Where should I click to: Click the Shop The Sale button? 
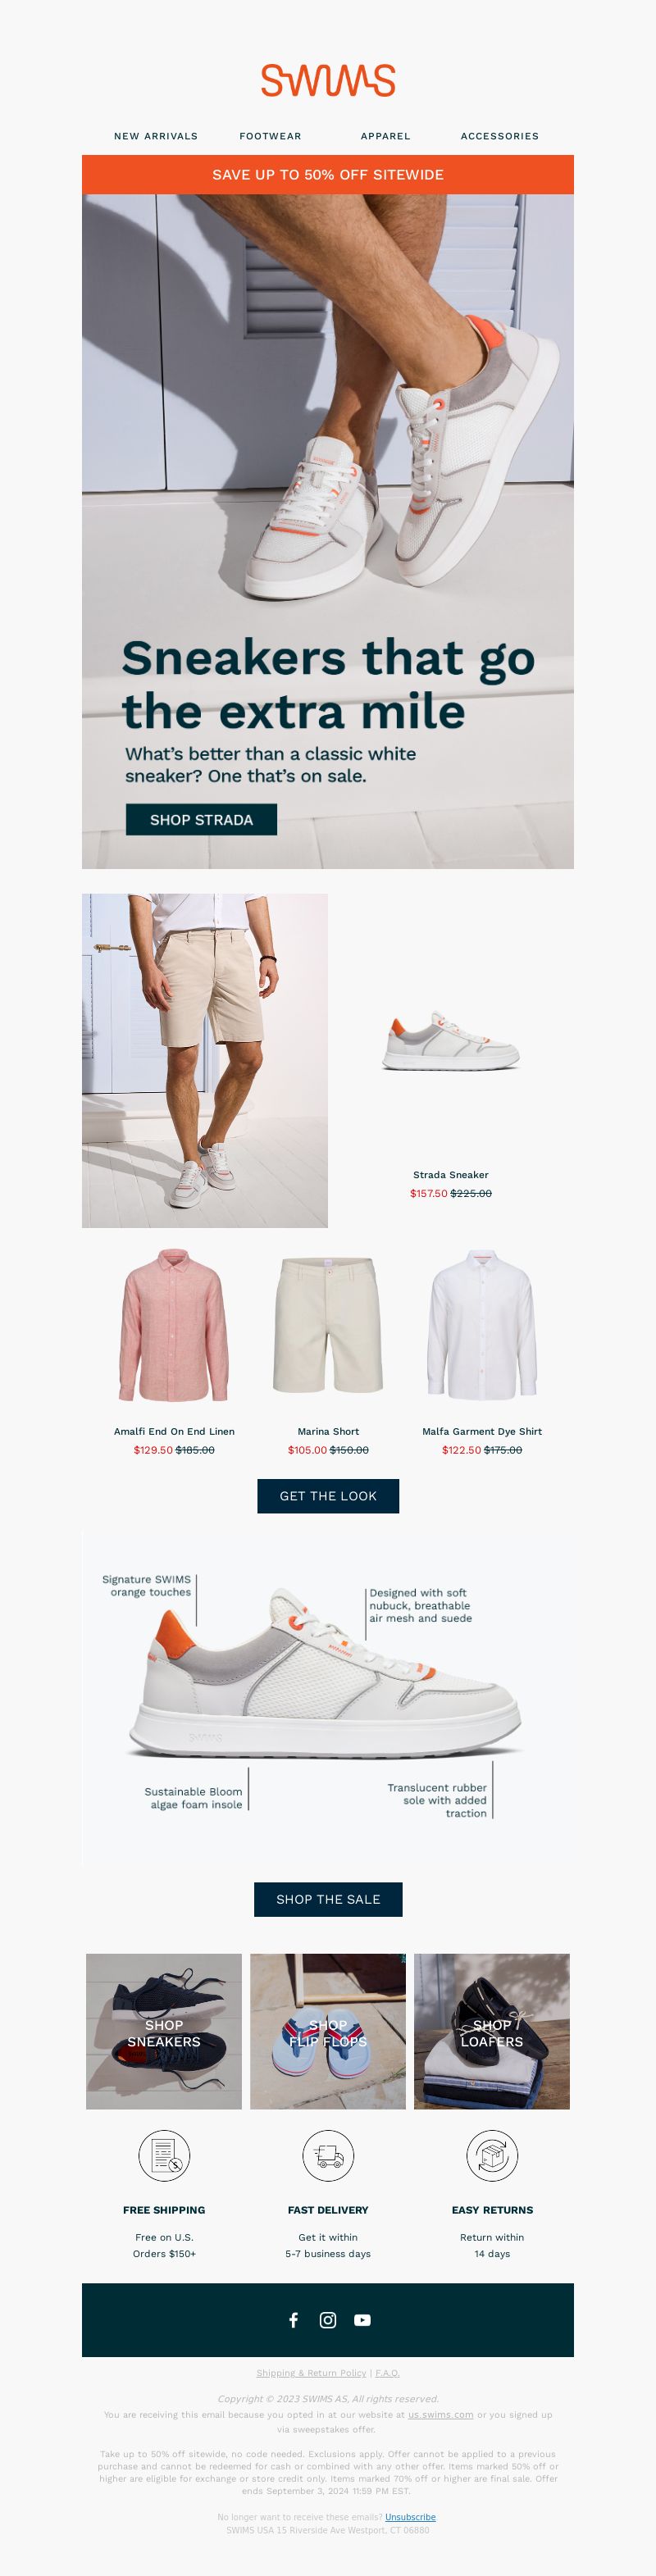coord(328,1899)
